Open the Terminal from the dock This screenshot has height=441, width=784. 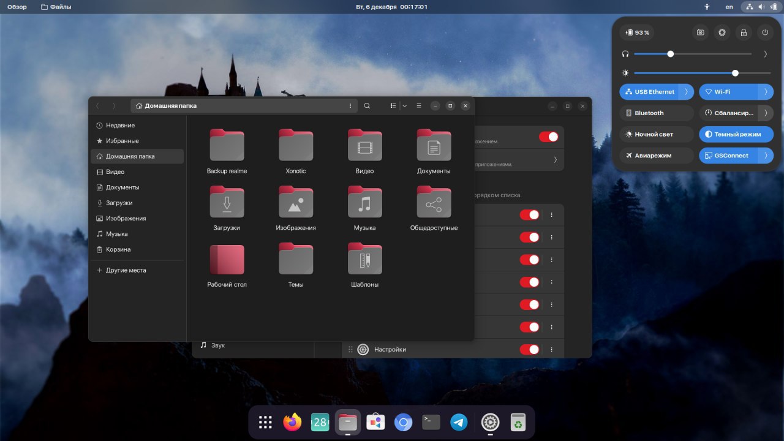pos(431,422)
